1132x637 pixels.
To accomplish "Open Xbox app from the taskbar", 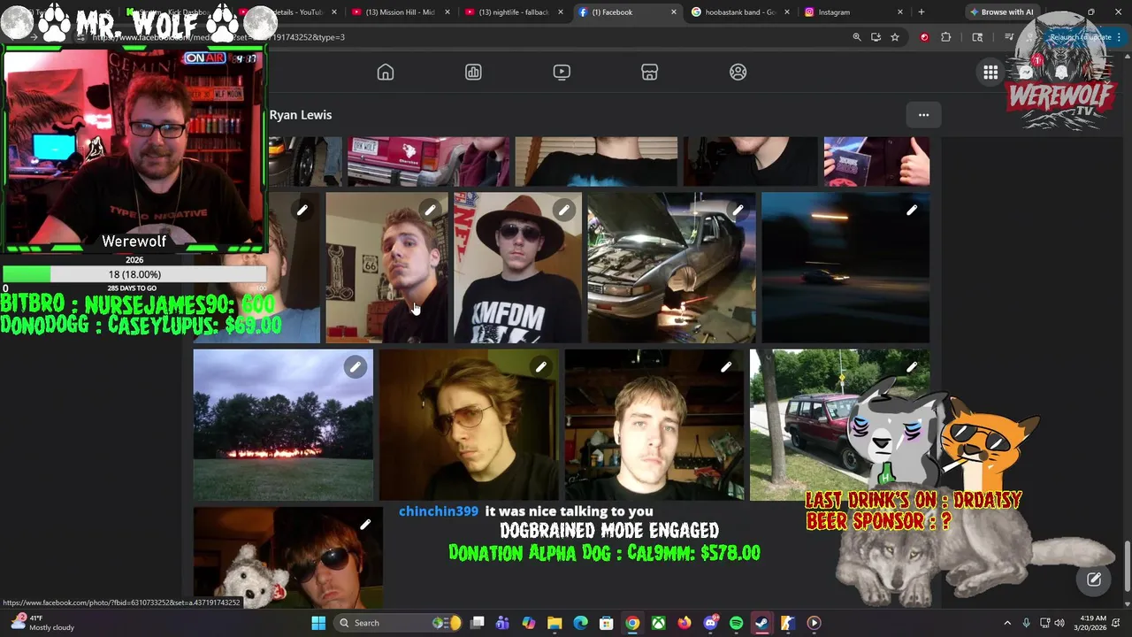I will click(x=658, y=623).
